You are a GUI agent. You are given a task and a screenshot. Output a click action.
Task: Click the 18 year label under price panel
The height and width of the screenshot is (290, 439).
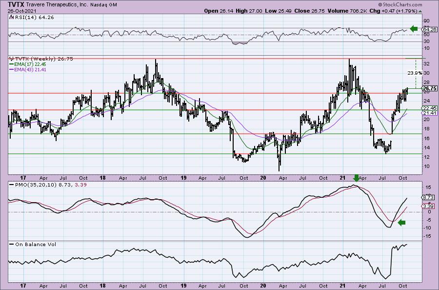point(103,178)
